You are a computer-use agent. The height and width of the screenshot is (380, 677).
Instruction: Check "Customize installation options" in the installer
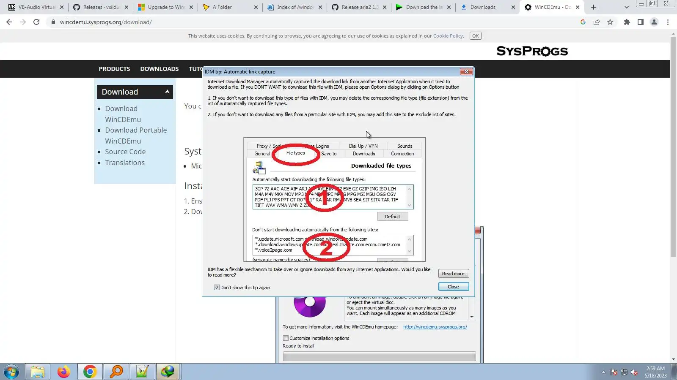tap(286, 338)
